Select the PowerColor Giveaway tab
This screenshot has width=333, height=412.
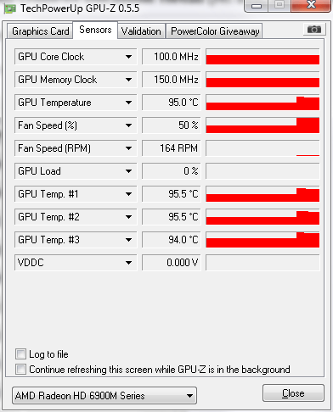[215, 31]
